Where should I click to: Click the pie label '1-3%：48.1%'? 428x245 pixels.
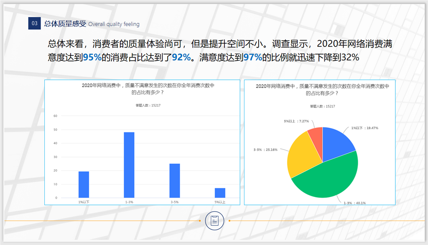coord(354,203)
